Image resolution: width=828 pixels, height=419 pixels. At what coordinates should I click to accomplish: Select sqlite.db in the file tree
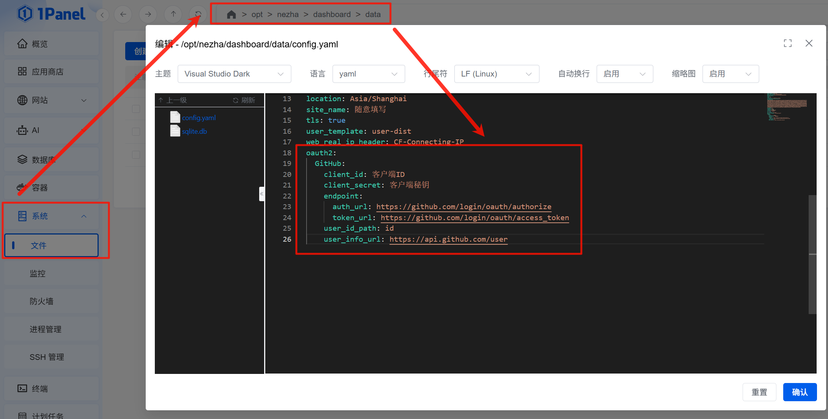pos(194,131)
